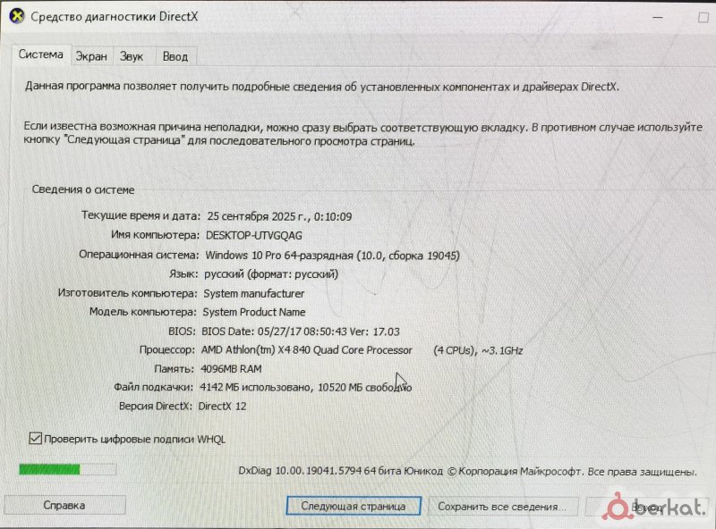Image resolution: width=716 pixels, height=529 pixels.
Task: Click the page file usage value
Action: tap(303, 388)
